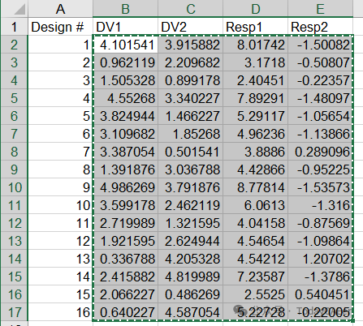Click the Resp1 header cell

pyautogui.click(x=256, y=27)
